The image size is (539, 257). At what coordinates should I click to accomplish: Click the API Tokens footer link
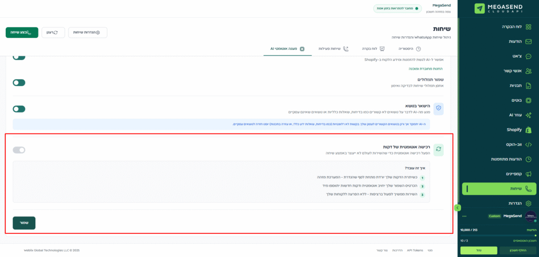(x=415, y=250)
